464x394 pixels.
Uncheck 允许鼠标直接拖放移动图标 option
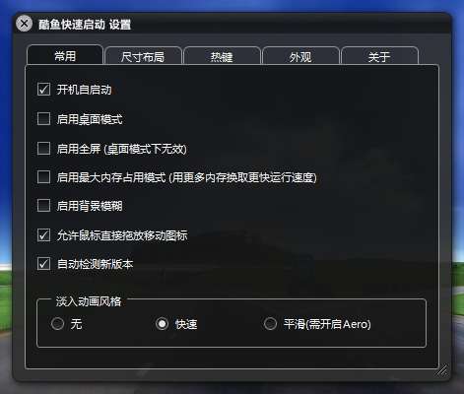point(43,235)
